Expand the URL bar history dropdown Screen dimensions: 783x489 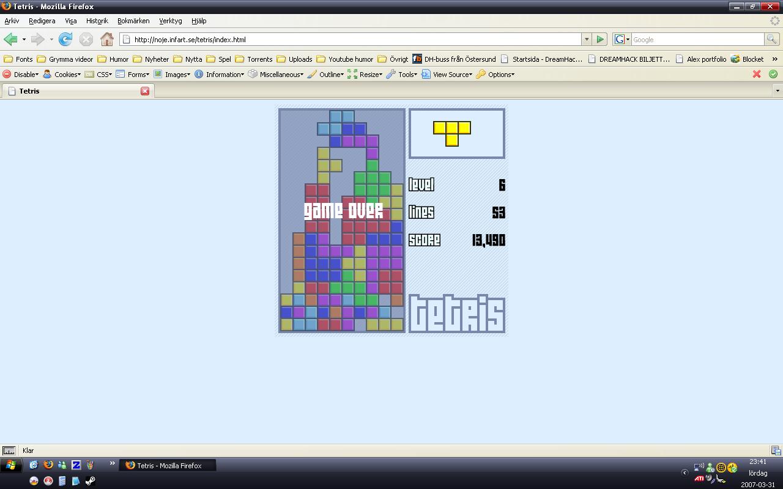click(x=586, y=39)
